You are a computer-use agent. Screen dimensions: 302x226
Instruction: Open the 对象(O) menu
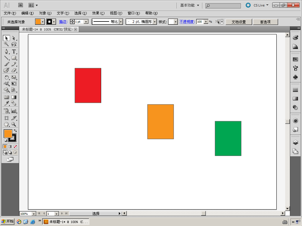(45, 13)
